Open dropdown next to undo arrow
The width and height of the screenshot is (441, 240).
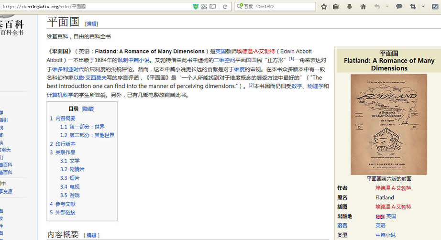tap(387, 6)
